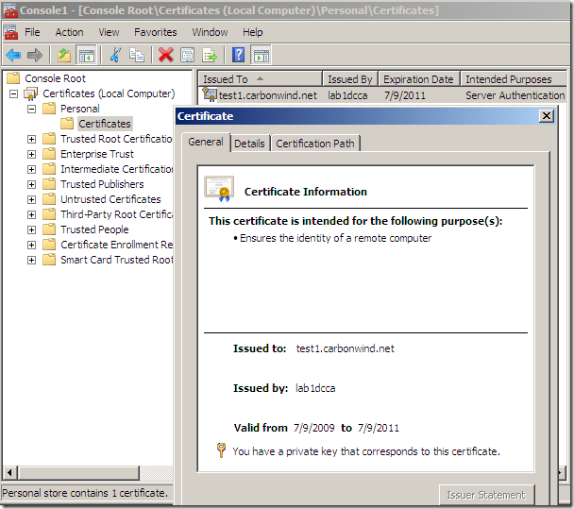The height and width of the screenshot is (509, 574).
Task: Click the Export List toolbar icon
Action: [210, 56]
